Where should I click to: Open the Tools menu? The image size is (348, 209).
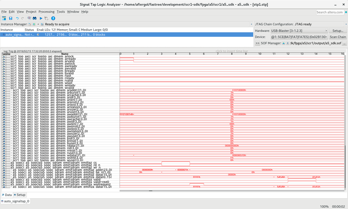click(61, 11)
